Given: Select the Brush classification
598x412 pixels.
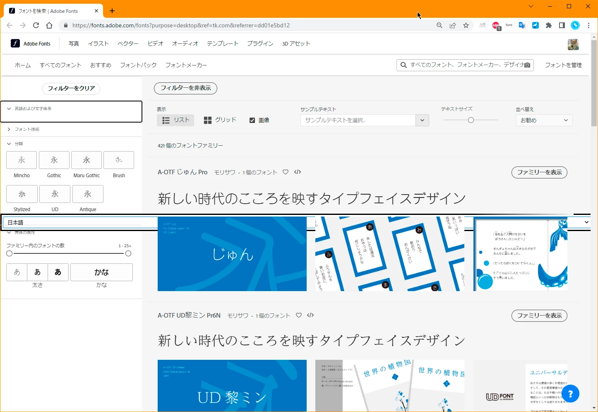Looking at the screenshot, I should pos(119,160).
